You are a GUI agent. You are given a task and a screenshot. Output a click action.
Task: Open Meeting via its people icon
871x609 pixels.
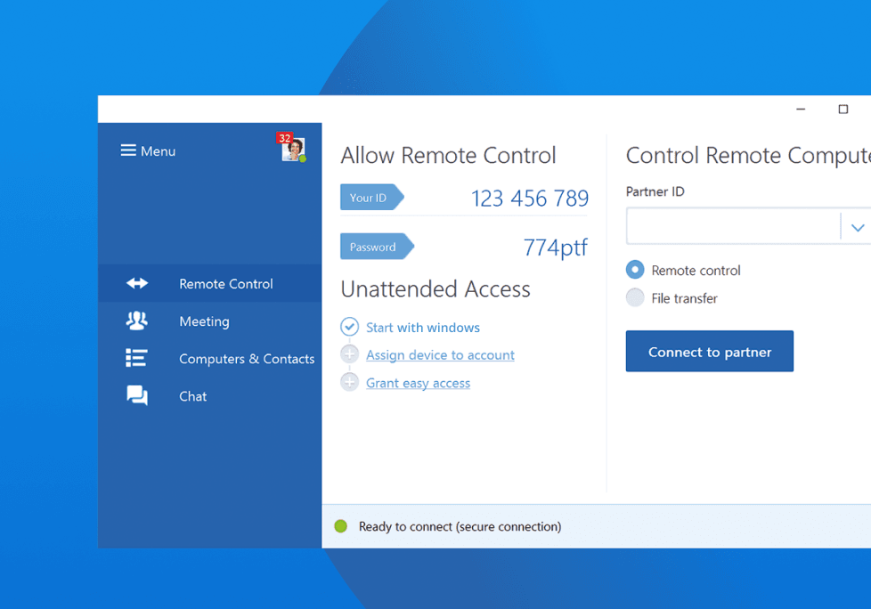click(x=137, y=321)
